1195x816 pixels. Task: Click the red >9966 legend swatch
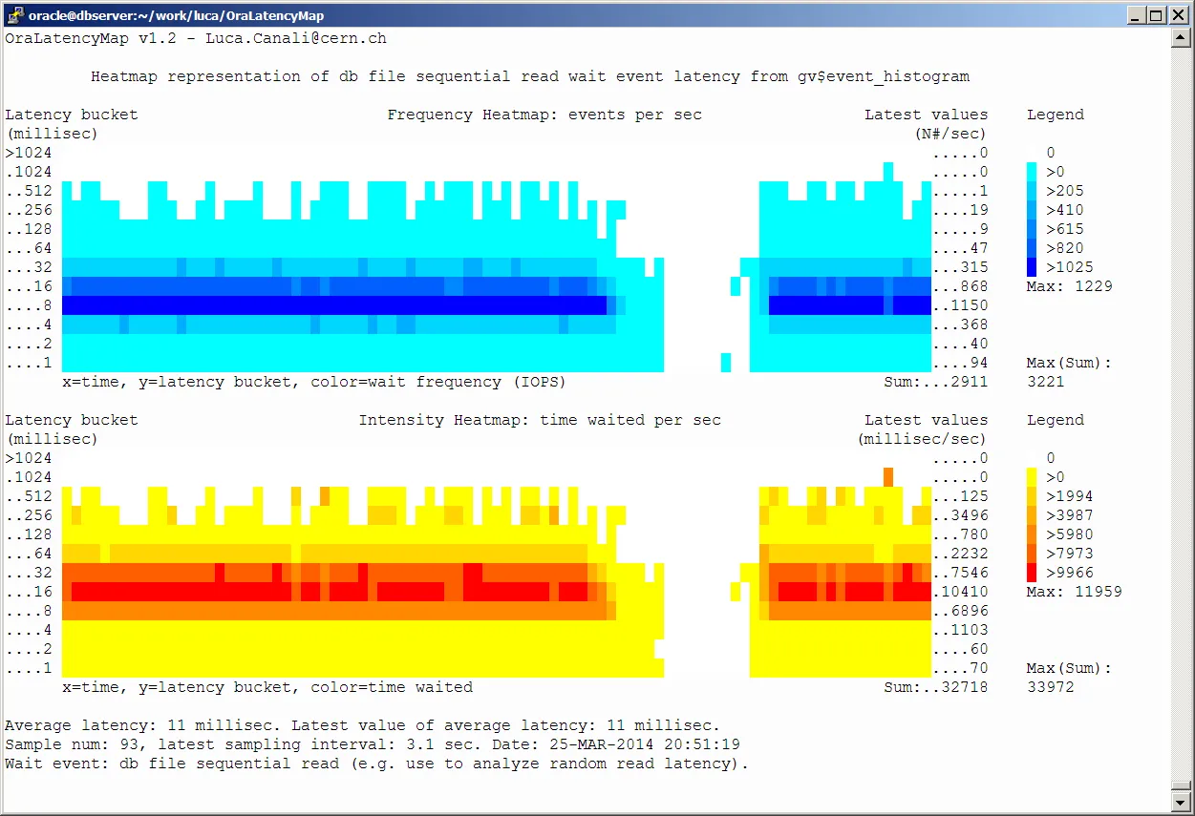1032,573
